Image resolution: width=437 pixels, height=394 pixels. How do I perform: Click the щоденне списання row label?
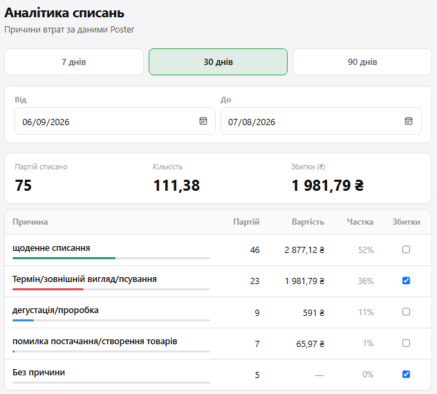(51, 248)
